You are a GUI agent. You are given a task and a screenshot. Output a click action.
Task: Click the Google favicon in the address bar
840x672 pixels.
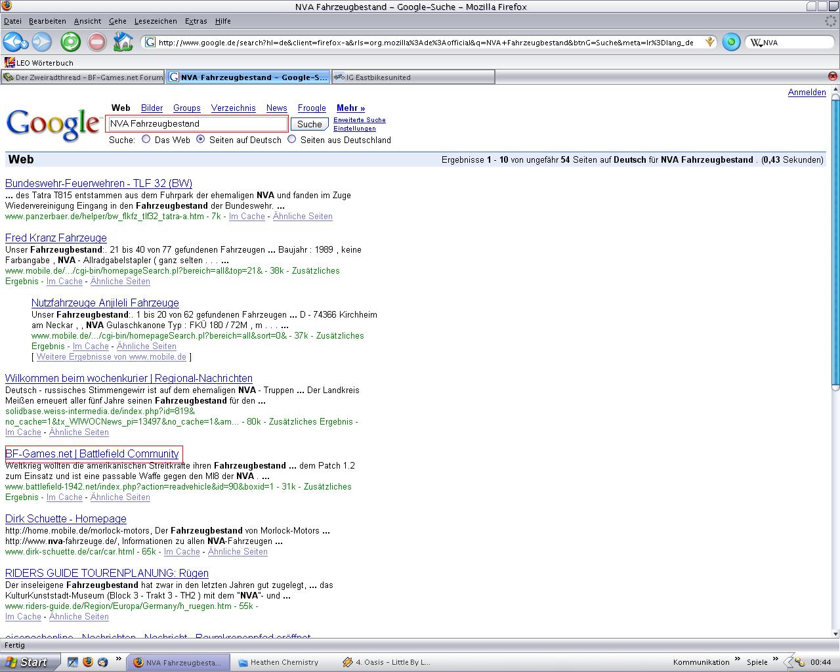pyautogui.click(x=150, y=43)
